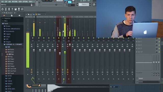
Task: Click the 808 Fizz track volume fader
Action: 65,52
